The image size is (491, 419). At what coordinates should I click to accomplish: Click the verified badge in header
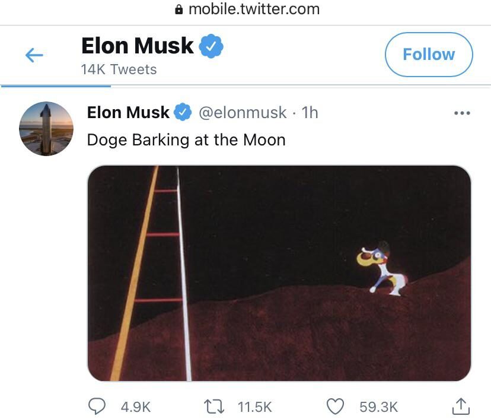(211, 46)
